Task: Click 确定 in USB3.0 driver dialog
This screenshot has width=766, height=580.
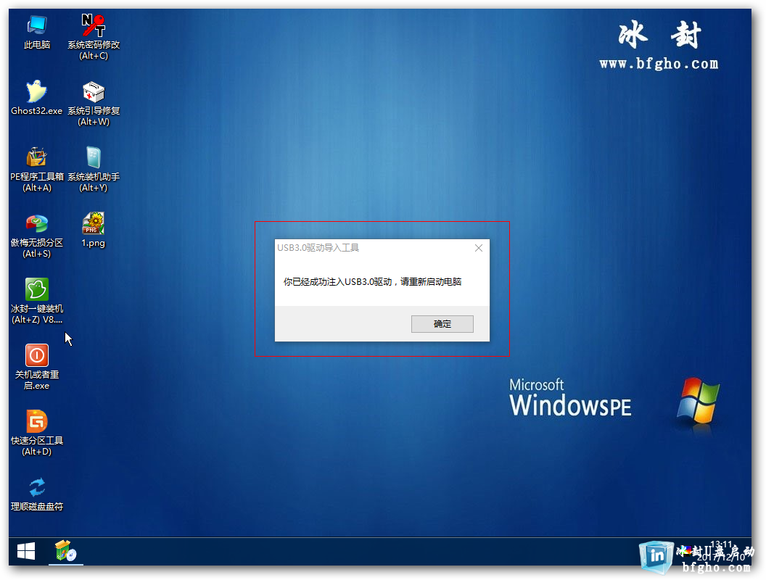Action: pyautogui.click(x=442, y=323)
